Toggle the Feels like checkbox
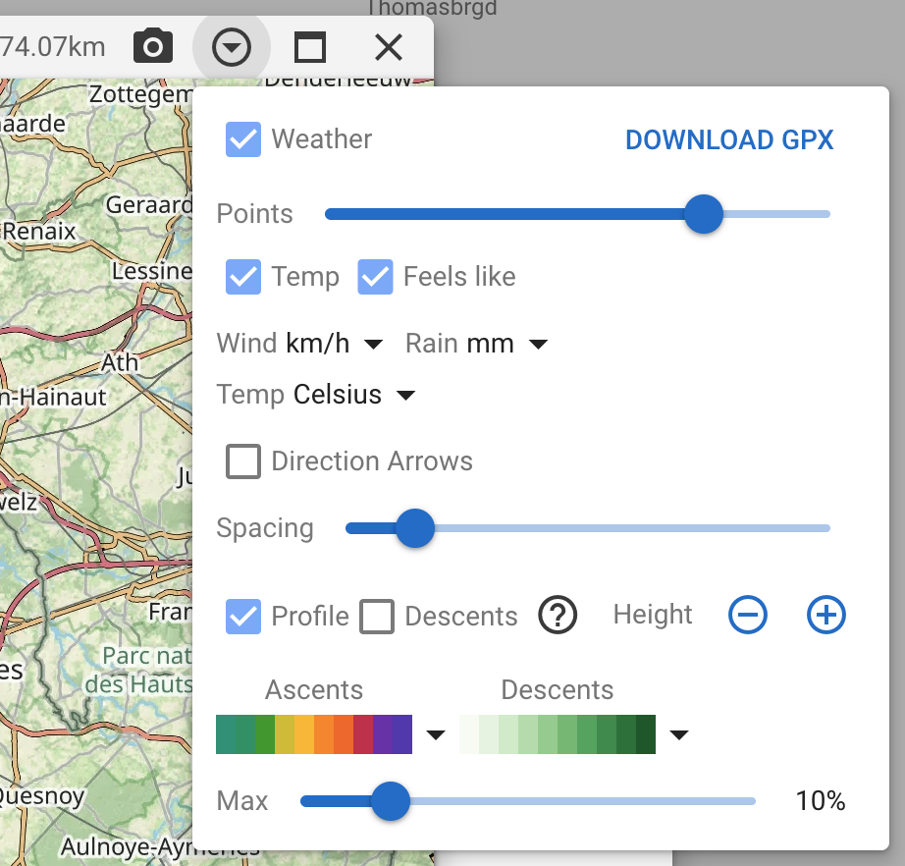This screenshot has height=866, width=905. click(x=375, y=277)
